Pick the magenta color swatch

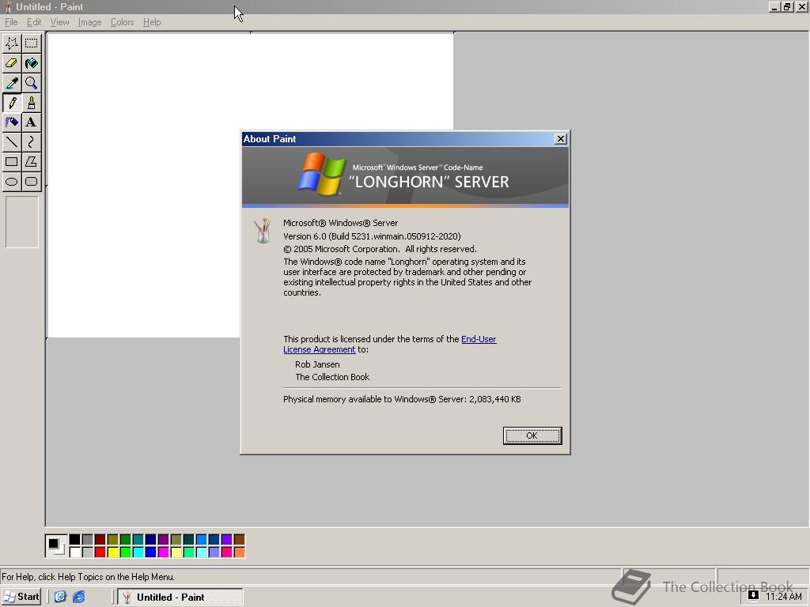(x=163, y=552)
